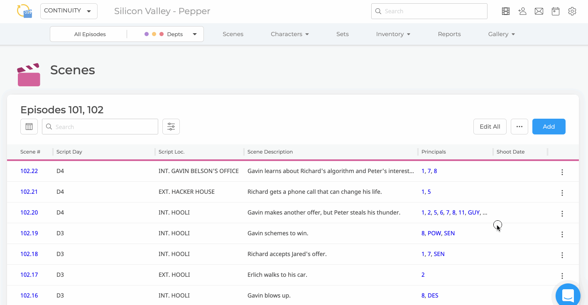Image resolution: width=588 pixels, height=305 pixels.
Task: Expand the Characters menu
Action: [x=290, y=34]
